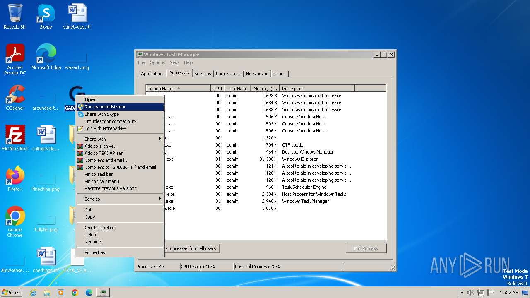Open Chrome from the taskbar
Viewport: 530px width, 298px height.
(75, 293)
